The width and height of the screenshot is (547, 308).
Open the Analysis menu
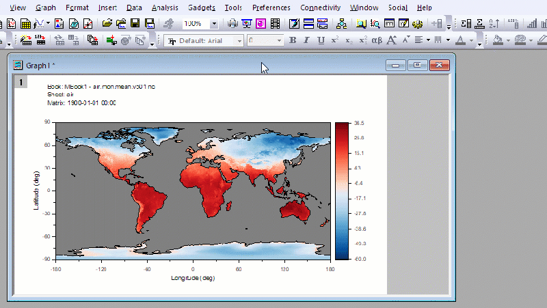tap(164, 8)
